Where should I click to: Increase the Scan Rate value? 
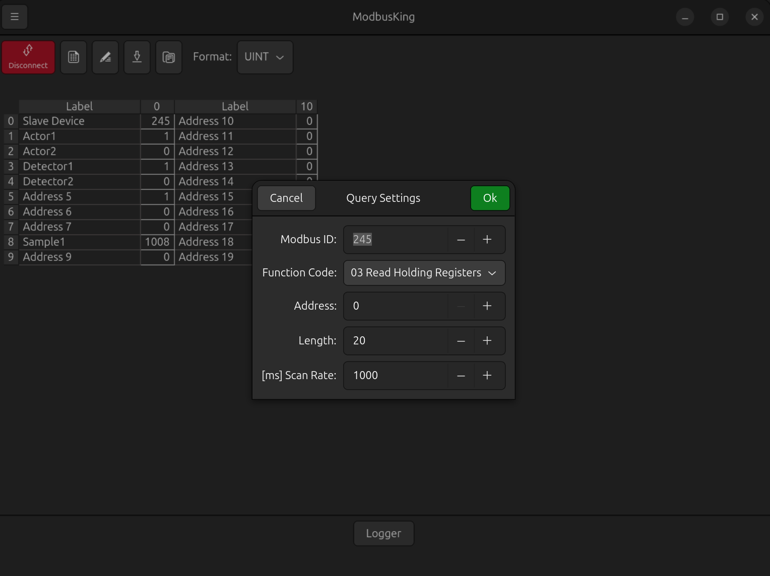pyautogui.click(x=487, y=376)
